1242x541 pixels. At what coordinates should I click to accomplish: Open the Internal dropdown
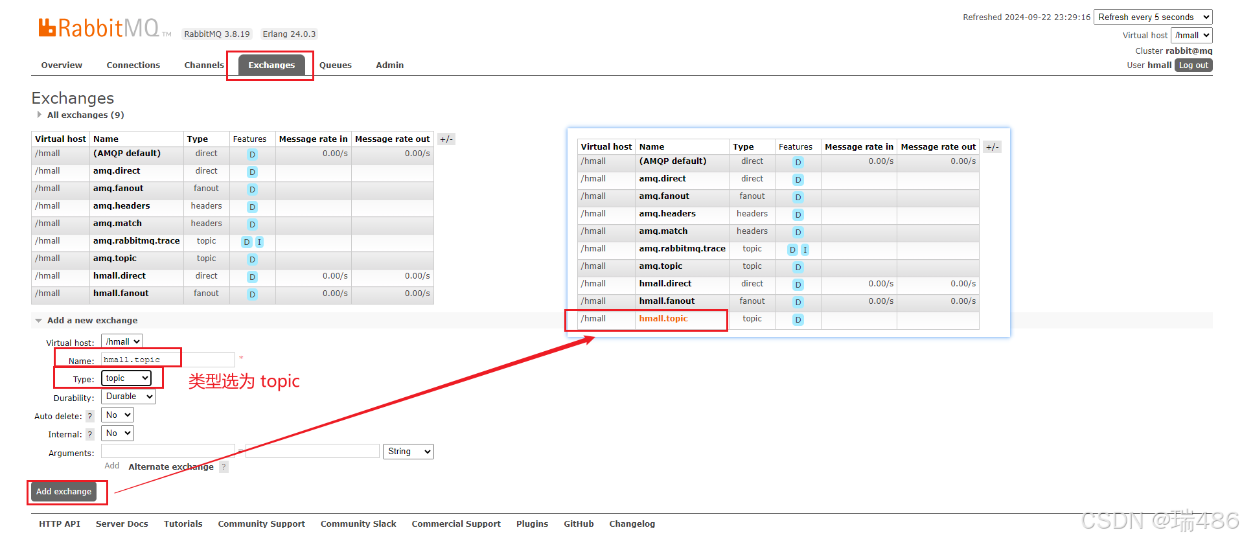coord(117,433)
